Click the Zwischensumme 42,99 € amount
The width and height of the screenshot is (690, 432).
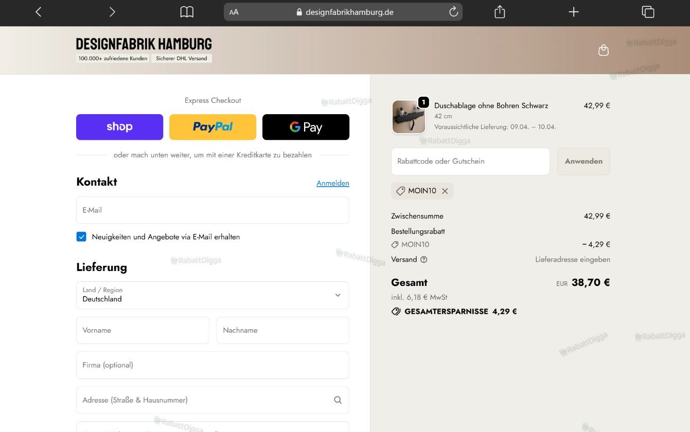[x=597, y=216]
